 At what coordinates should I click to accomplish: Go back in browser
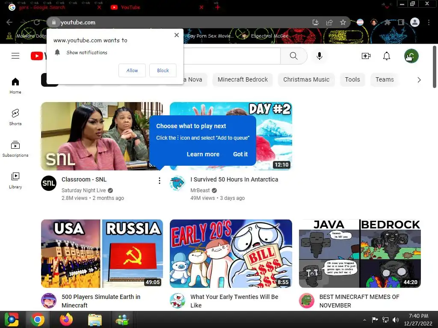(x=9, y=22)
